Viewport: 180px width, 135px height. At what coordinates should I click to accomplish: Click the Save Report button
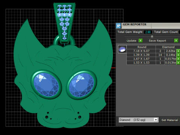pyautogui.click(x=161, y=40)
